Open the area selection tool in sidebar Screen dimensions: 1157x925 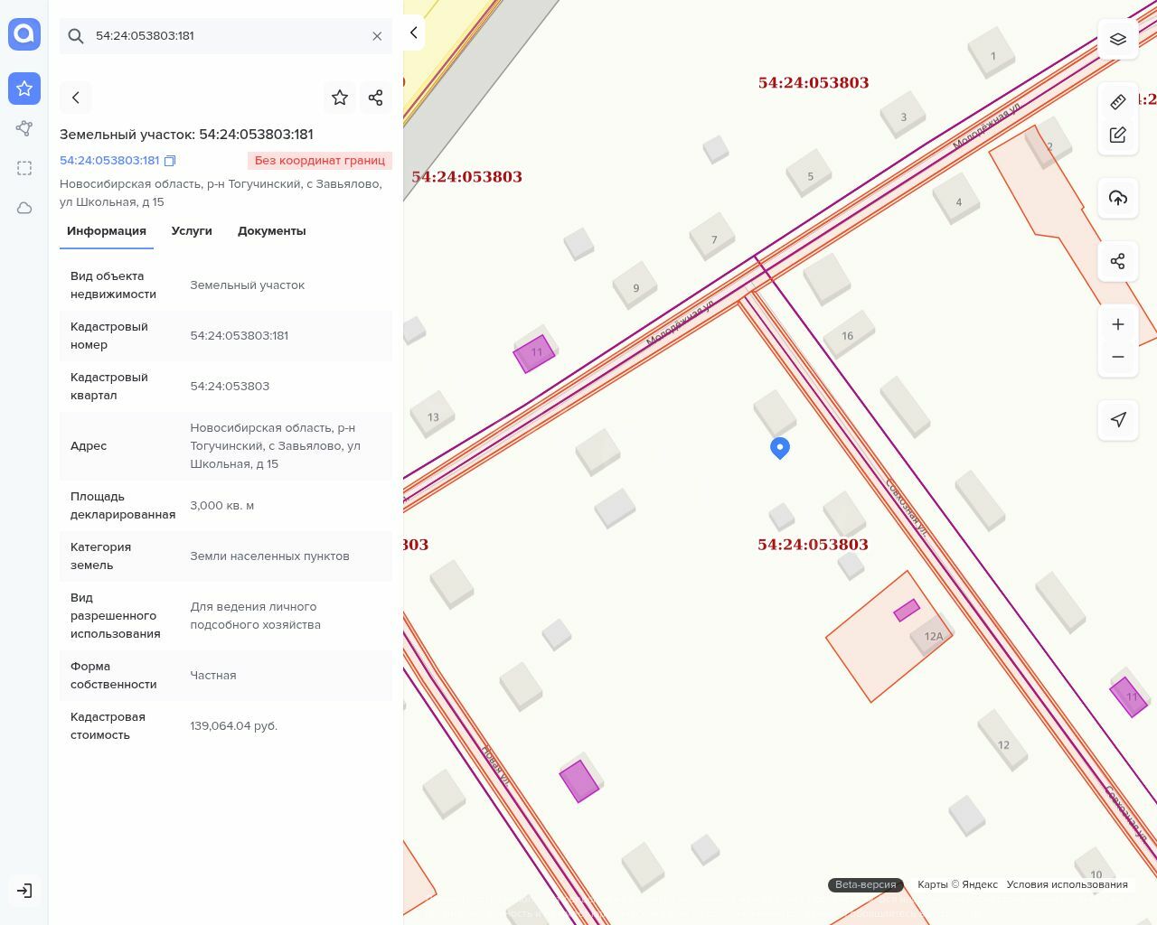pos(24,168)
